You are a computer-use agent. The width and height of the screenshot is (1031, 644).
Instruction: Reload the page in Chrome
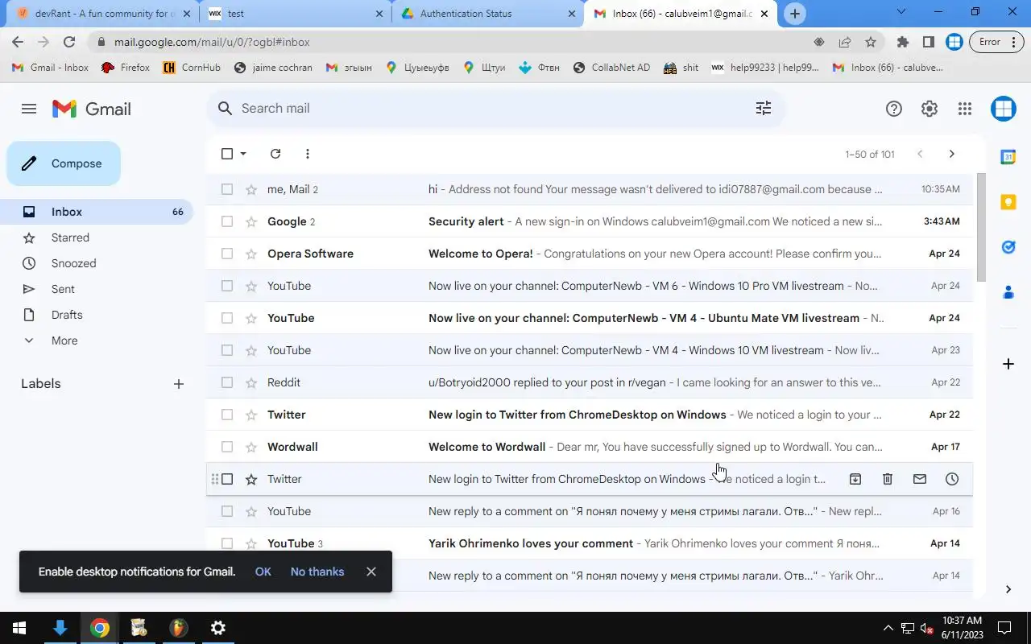click(69, 42)
